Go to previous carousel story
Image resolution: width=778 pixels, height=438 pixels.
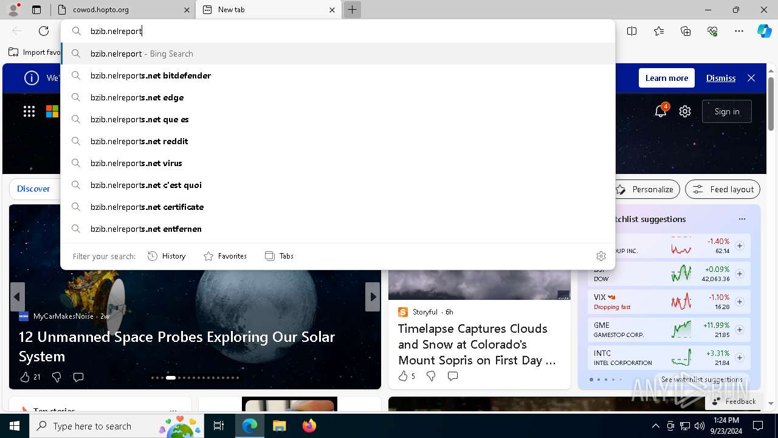click(x=17, y=297)
